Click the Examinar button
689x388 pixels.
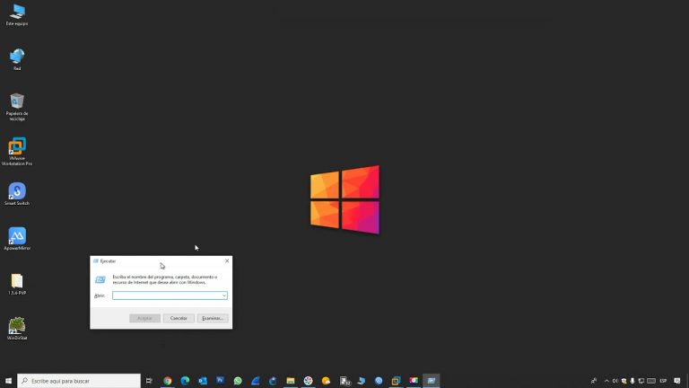(213, 318)
